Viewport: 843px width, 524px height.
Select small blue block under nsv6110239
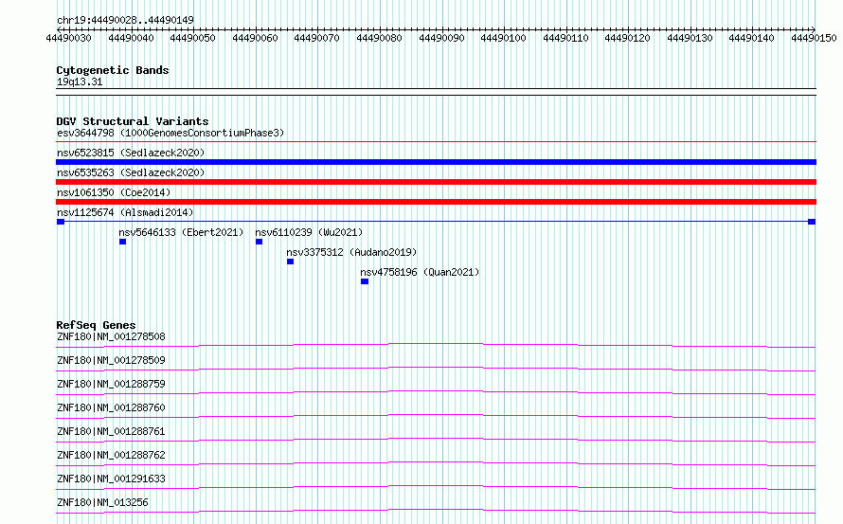coord(260,242)
